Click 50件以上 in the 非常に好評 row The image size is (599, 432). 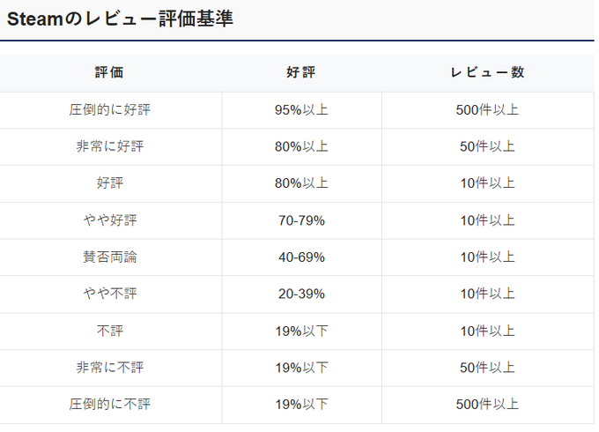(487, 147)
